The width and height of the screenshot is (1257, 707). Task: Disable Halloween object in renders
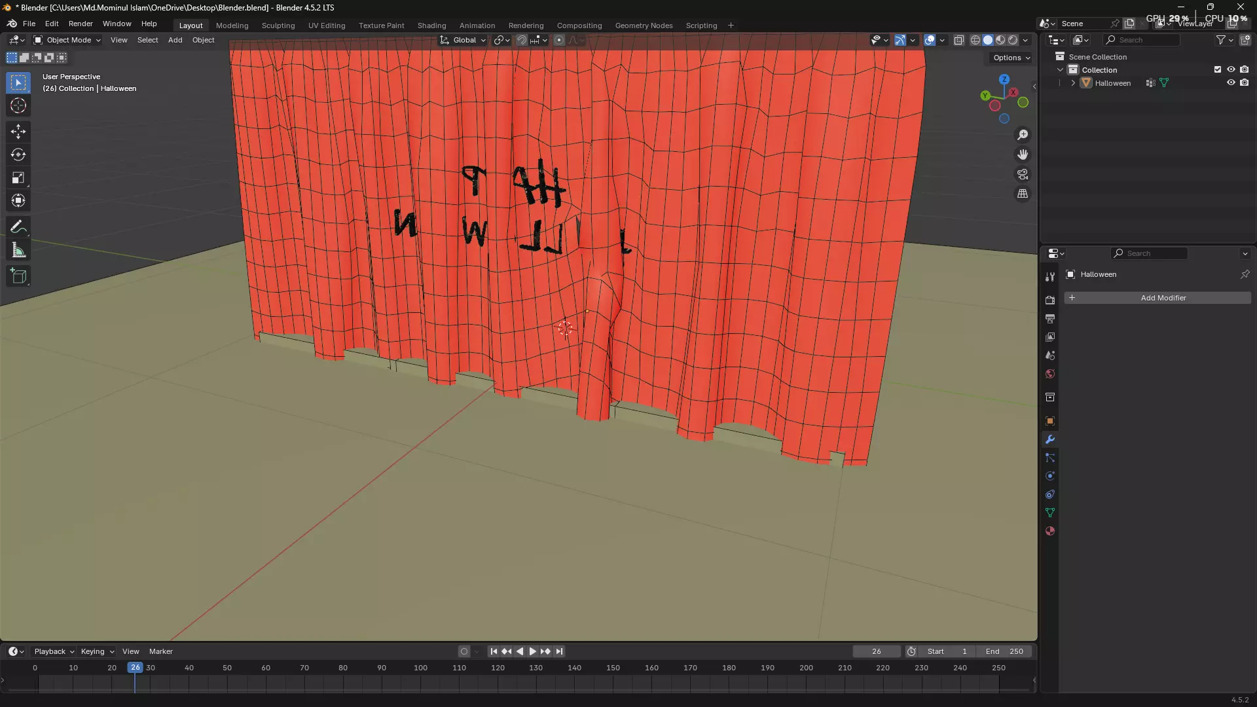tap(1245, 83)
